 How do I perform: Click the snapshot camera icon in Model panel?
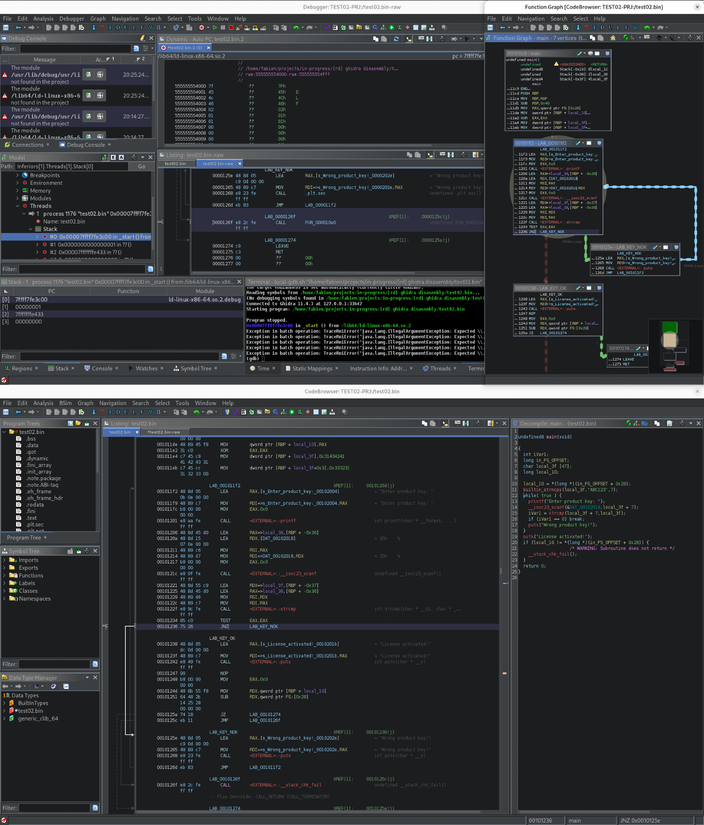pyautogui.click(x=134, y=157)
